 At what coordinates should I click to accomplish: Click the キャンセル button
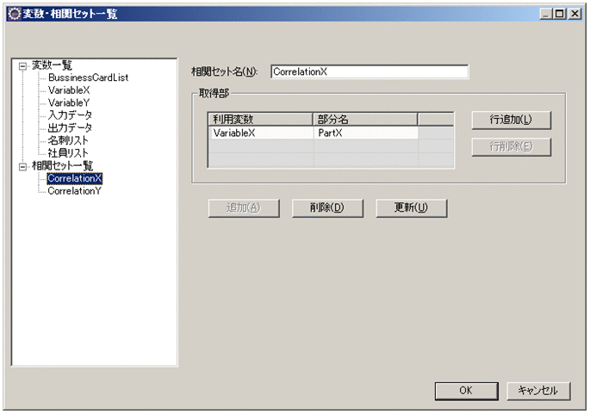click(538, 391)
